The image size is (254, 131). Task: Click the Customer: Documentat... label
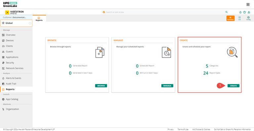point(15,17)
